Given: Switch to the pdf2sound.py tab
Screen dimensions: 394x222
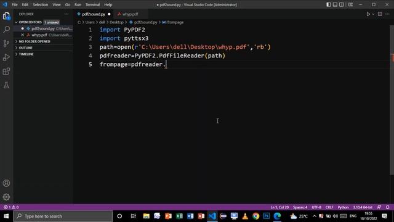Looking at the screenshot, I should click(x=94, y=14).
